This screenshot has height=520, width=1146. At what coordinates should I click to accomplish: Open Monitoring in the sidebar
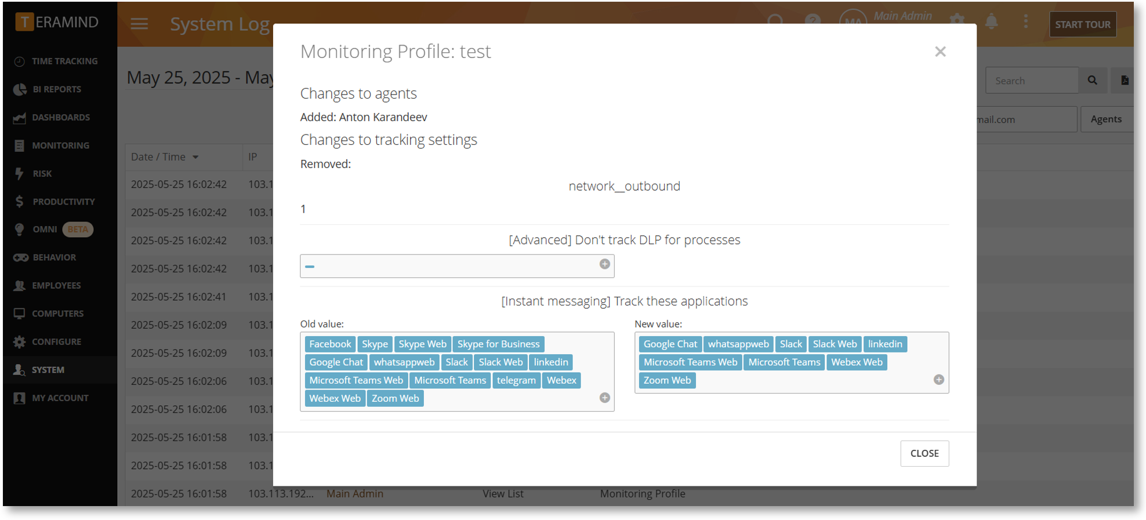pyautogui.click(x=59, y=146)
